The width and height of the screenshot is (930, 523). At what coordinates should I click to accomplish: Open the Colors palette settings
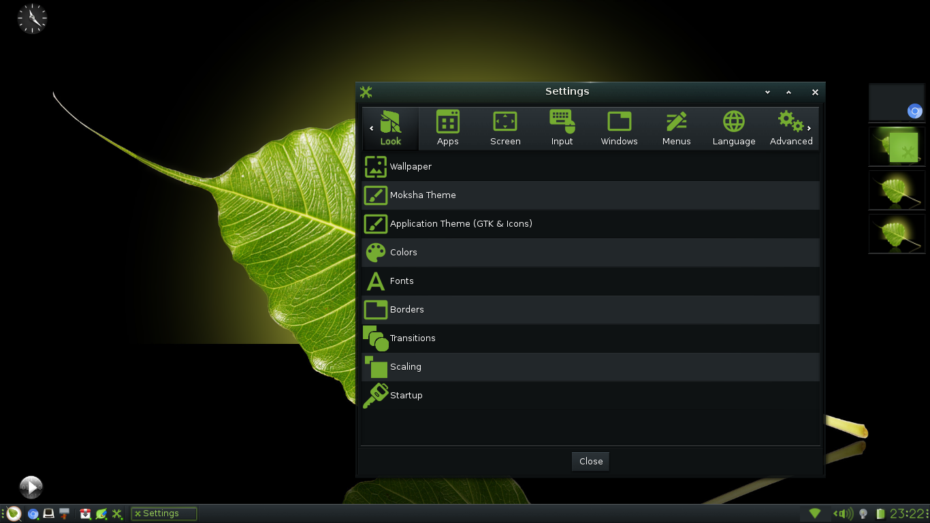(x=403, y=253)
